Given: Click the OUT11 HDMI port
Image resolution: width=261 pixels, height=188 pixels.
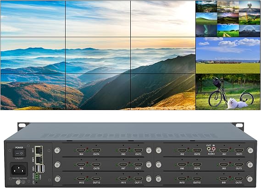Looking at the screenshot, I should pyautogui.click(x=139, y=179).
